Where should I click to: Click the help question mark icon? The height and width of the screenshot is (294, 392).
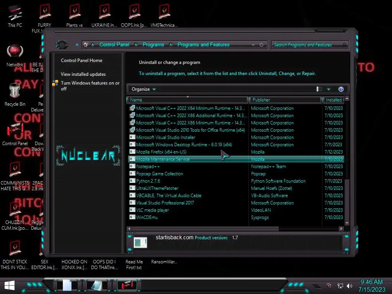pyautogui.click(x=341, y=89)
